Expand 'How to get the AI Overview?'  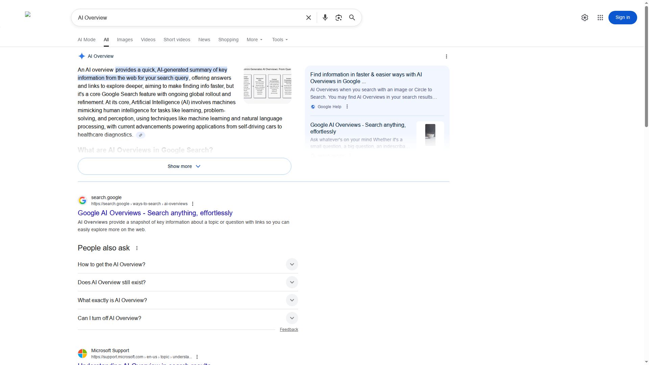pyautogui.click(x=292, y=264)
